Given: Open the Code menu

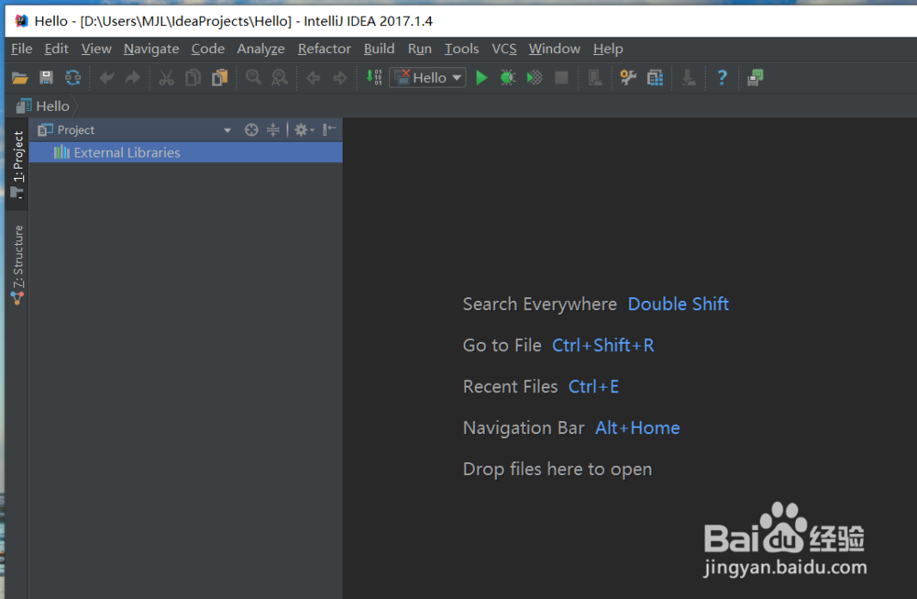Looking at the screenshot, I should click(x=208, y=50).
